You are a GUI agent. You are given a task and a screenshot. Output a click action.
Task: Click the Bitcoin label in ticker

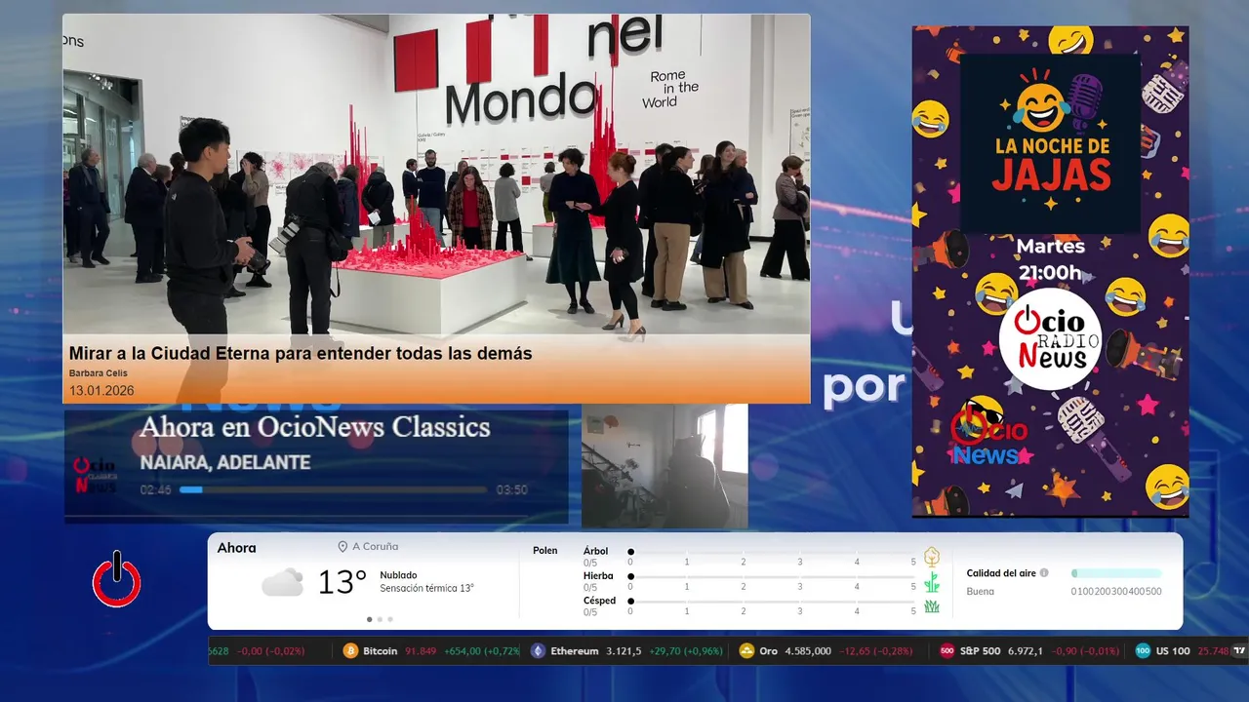click(381, 650)
